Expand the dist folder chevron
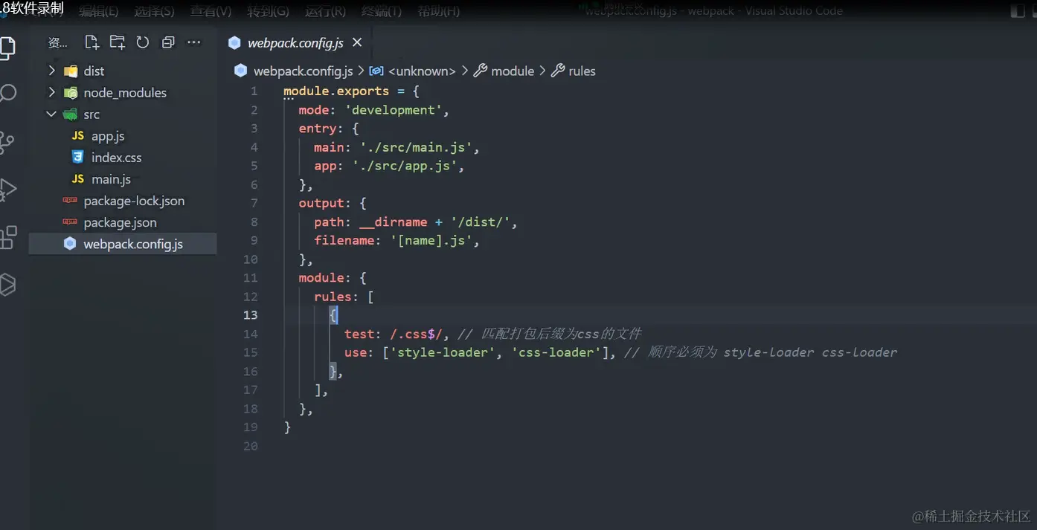1037x530 pixels. coord(51,71)
